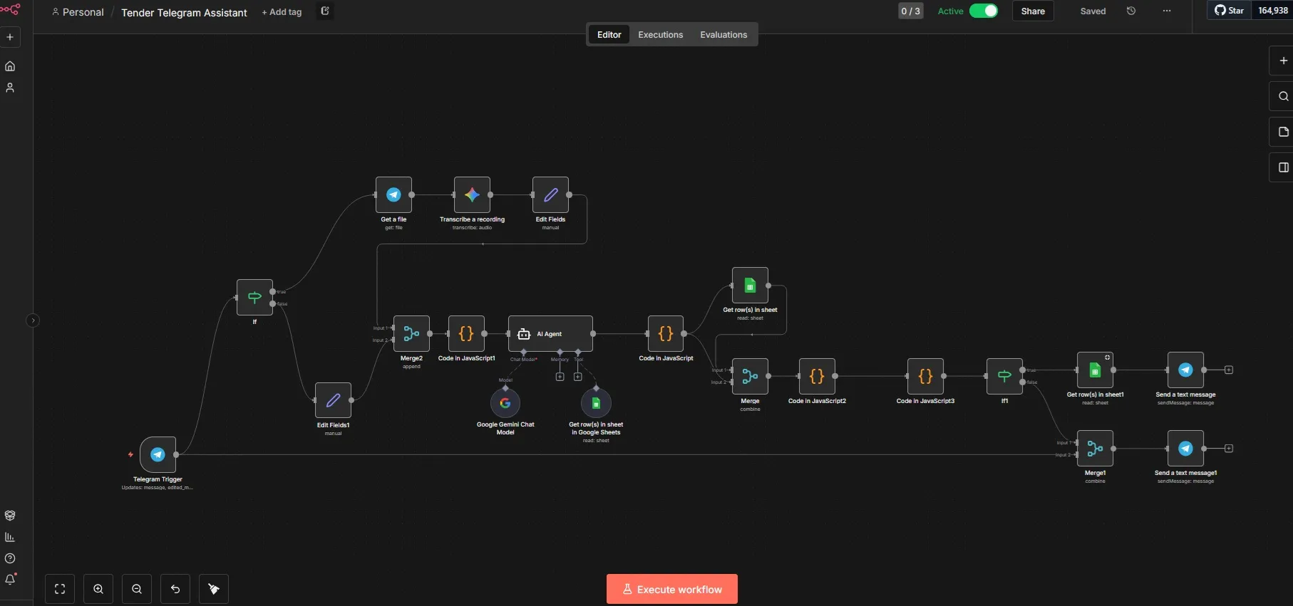1293x606 pixels.
Task: Switch to the Evaluations tab
Action: pyautogui.click(x=723, y=35)
